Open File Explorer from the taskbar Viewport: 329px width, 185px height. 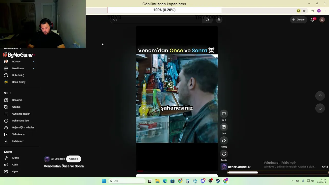click(x=157, y=181)
